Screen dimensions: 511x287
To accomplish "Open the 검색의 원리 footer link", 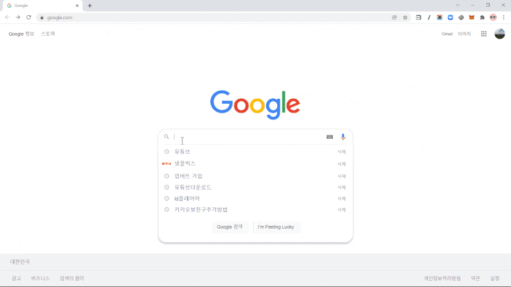I will tap(72, 278).
